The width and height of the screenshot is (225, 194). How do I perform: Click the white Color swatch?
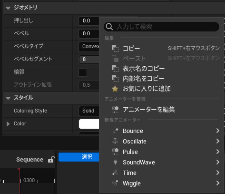coord(89,124)
